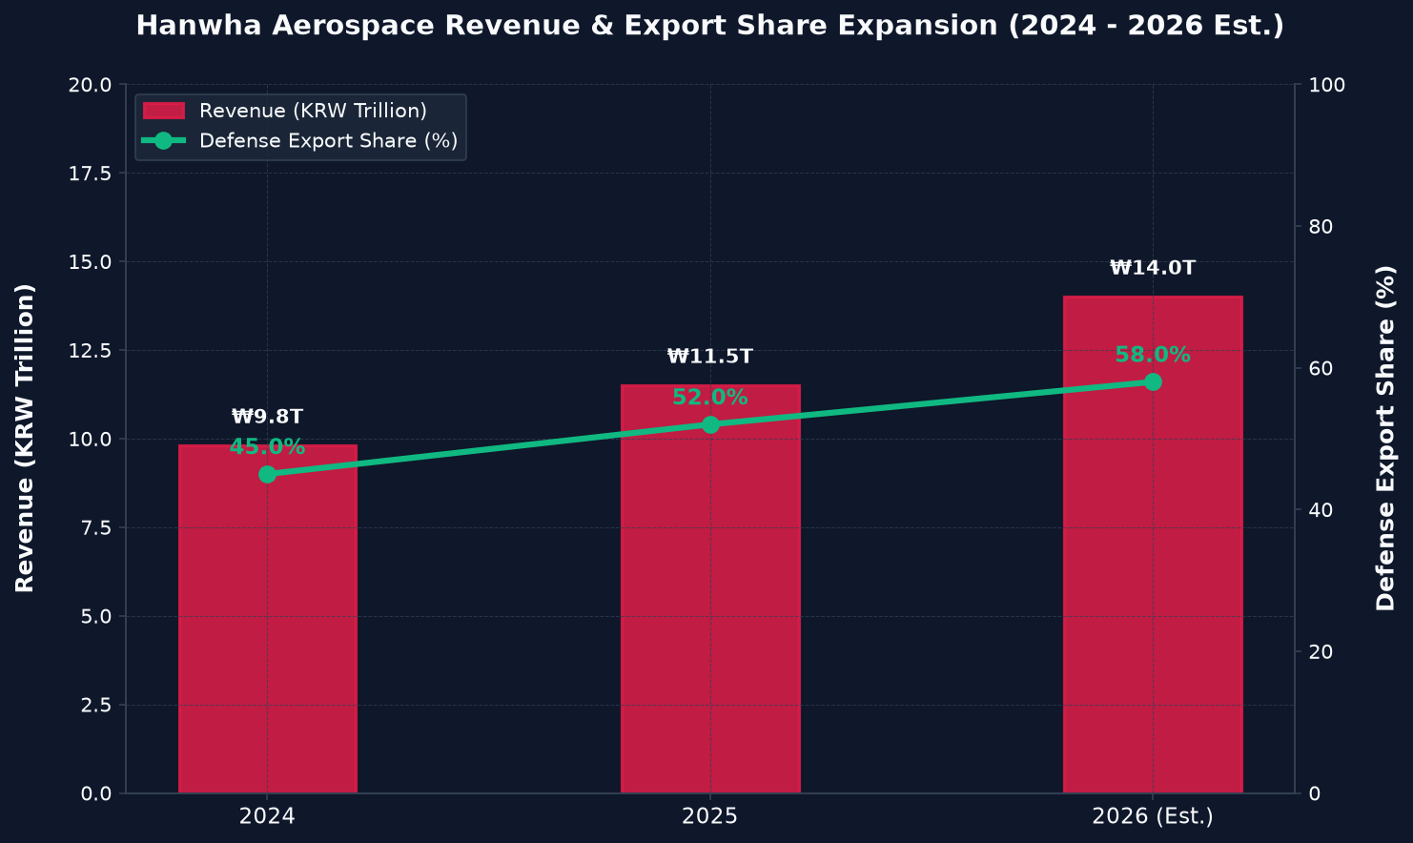Click the ₩14.0T bar label
The height and width of the screenshot is (843, 1413).
[x=1153, y=268]
